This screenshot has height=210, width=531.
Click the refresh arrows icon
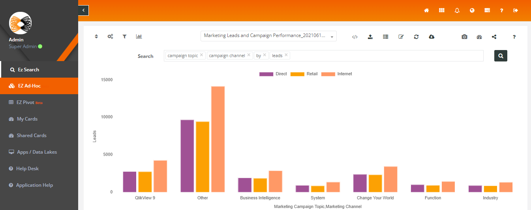416,37
